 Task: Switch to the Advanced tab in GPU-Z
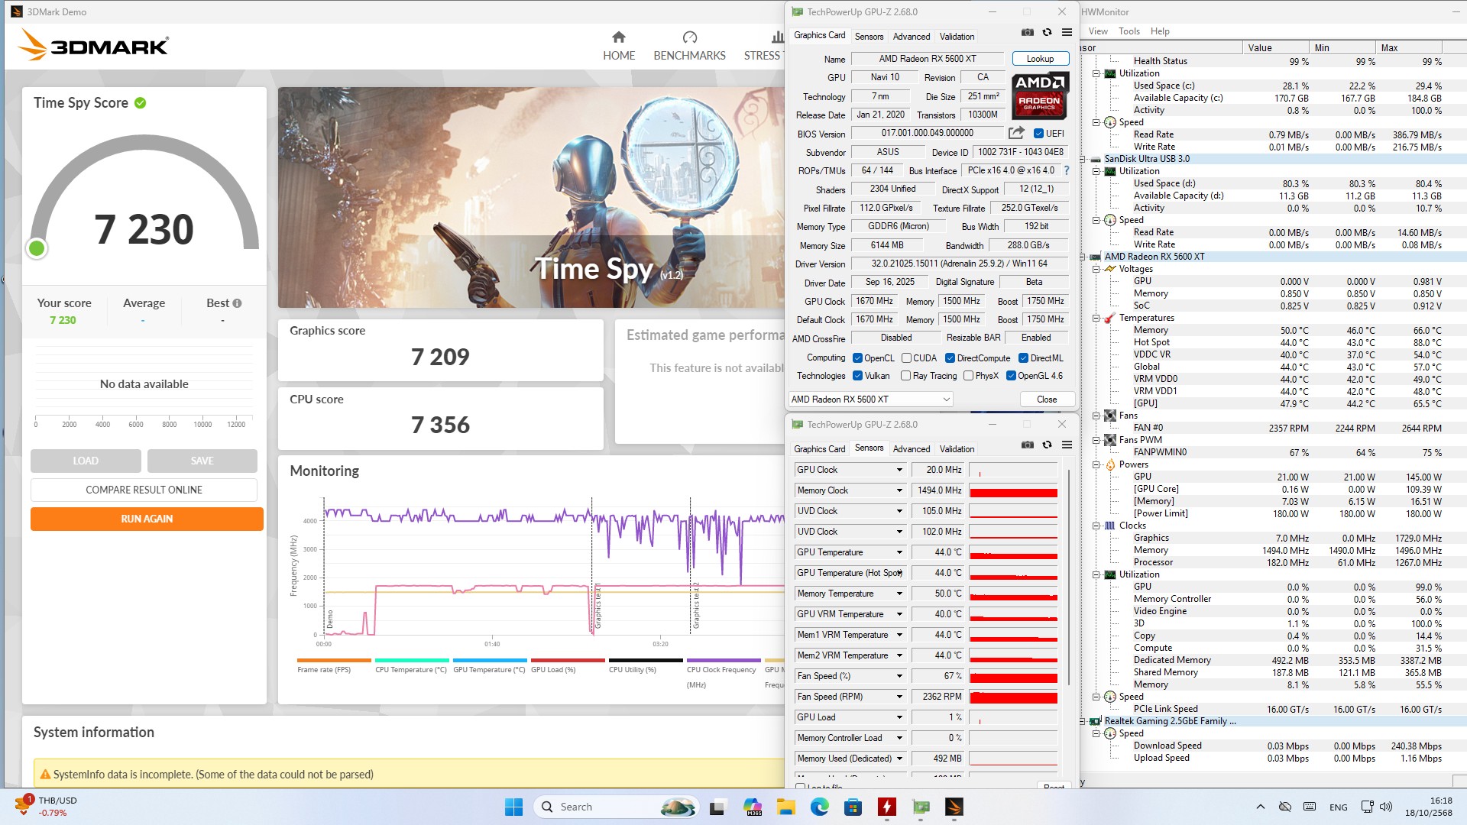click(911, 36)
